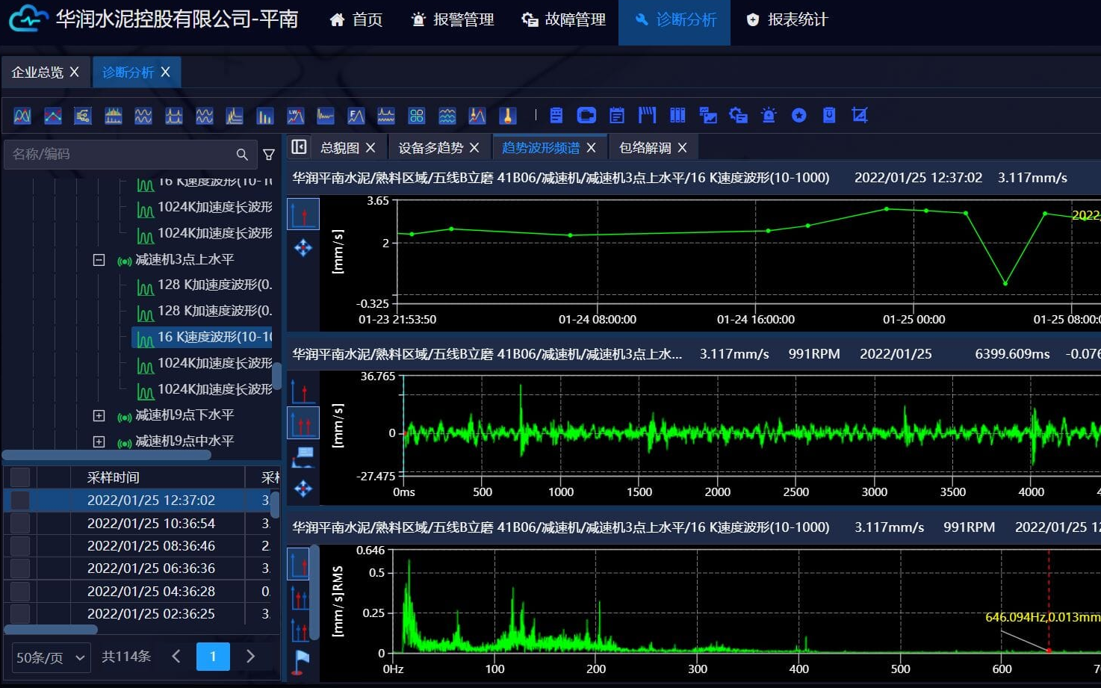Click the move arrows icon beside trend chart
This screenshot has height=688, width=1101.
pos(303,247)
